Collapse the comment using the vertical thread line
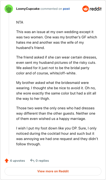 9,84
